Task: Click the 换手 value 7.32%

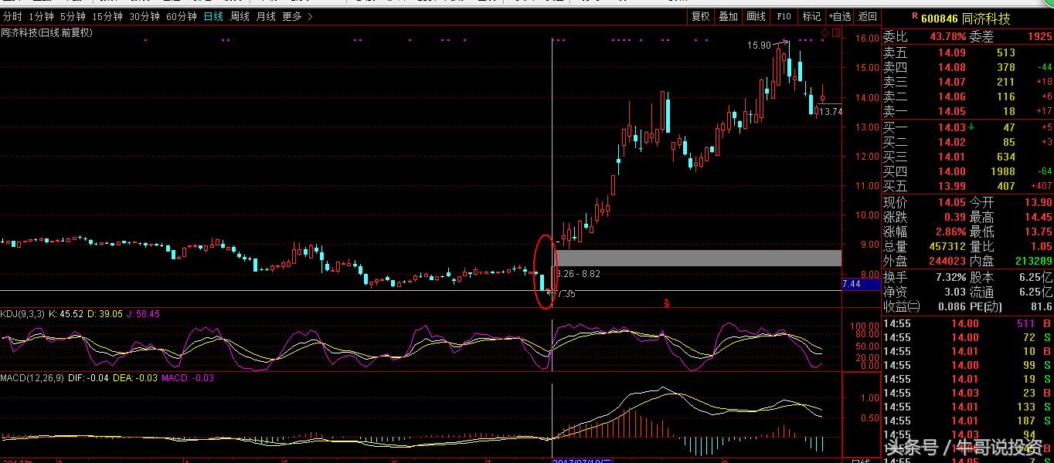Action: pyautogui.click(x=950, y=277)
